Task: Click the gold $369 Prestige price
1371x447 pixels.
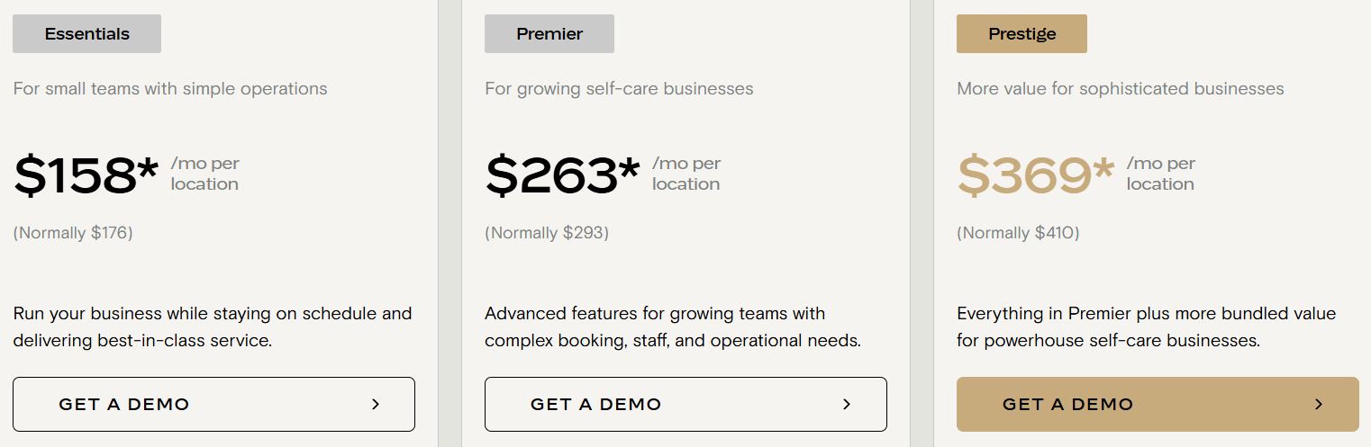Action: pos(1035,174)
